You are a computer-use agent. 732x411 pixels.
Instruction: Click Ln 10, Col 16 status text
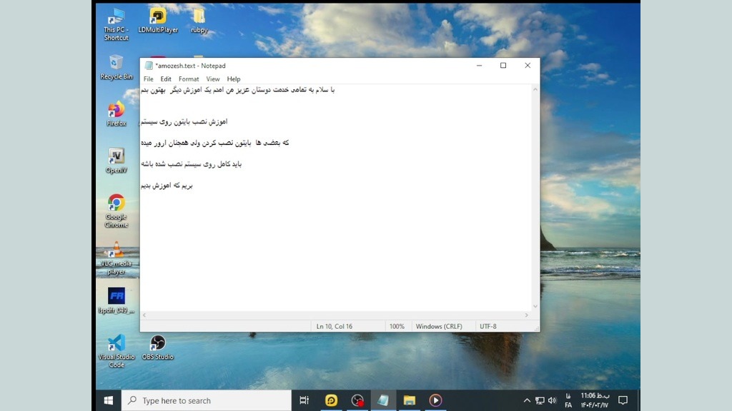coord(335,327)
